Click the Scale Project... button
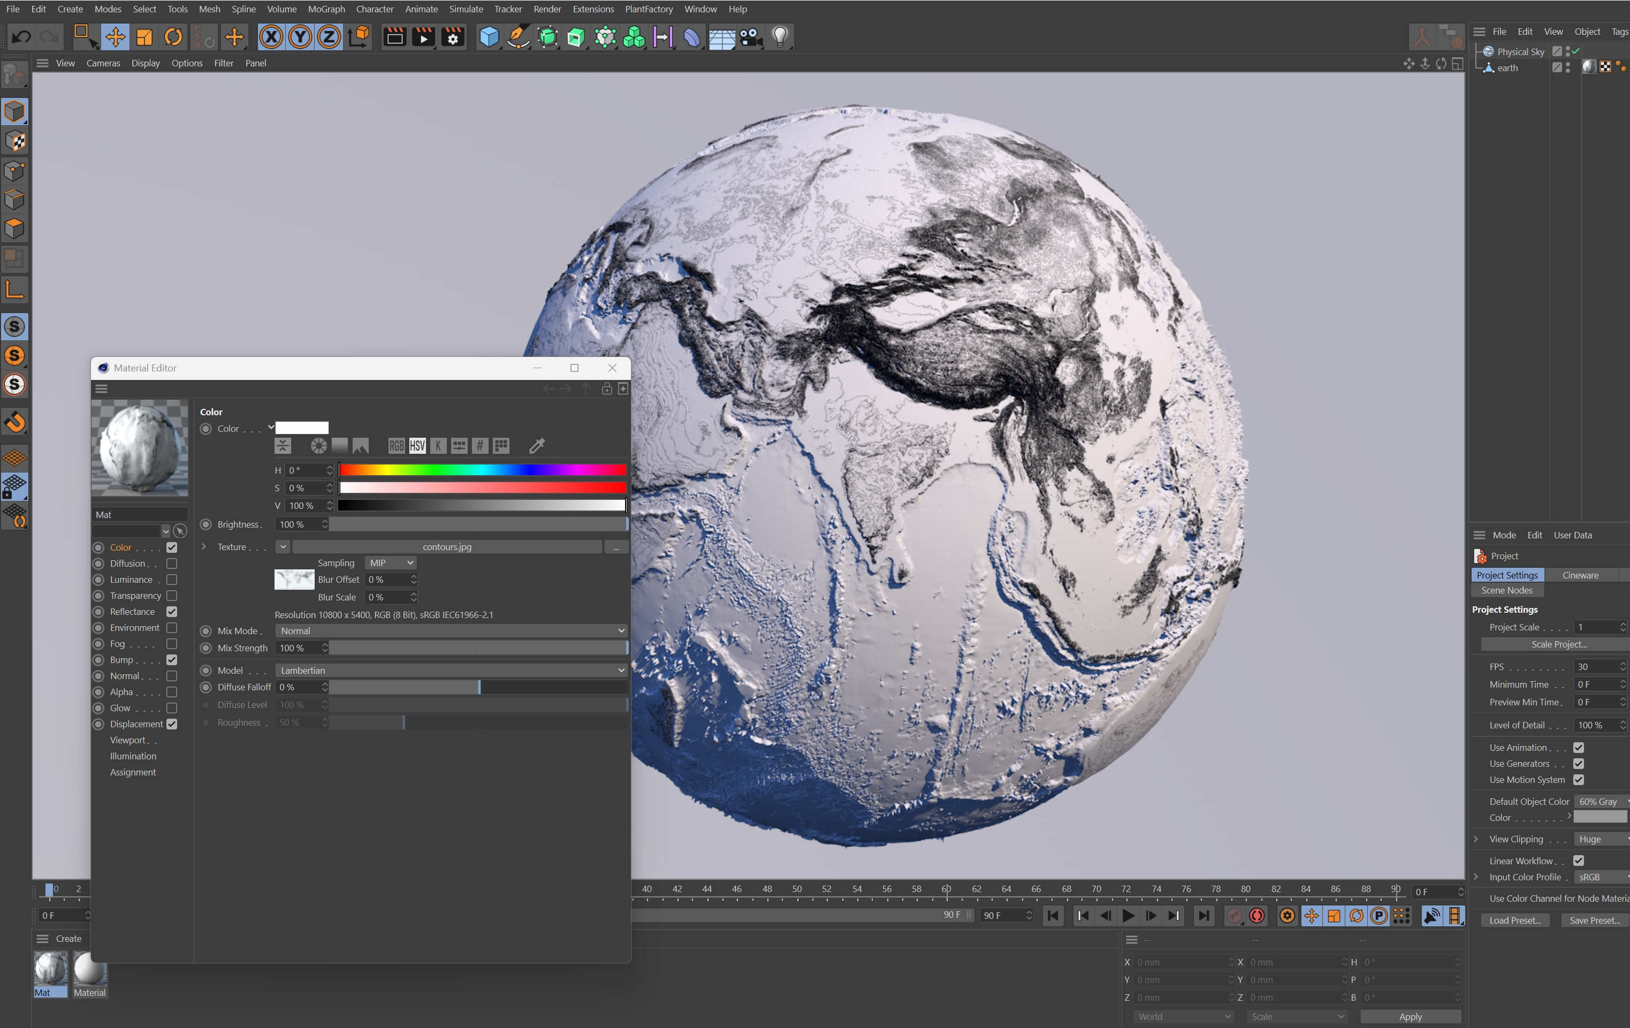The width and height of the screenshot is (1630, 1028). pyautogui.click(x=1558, y=644)
